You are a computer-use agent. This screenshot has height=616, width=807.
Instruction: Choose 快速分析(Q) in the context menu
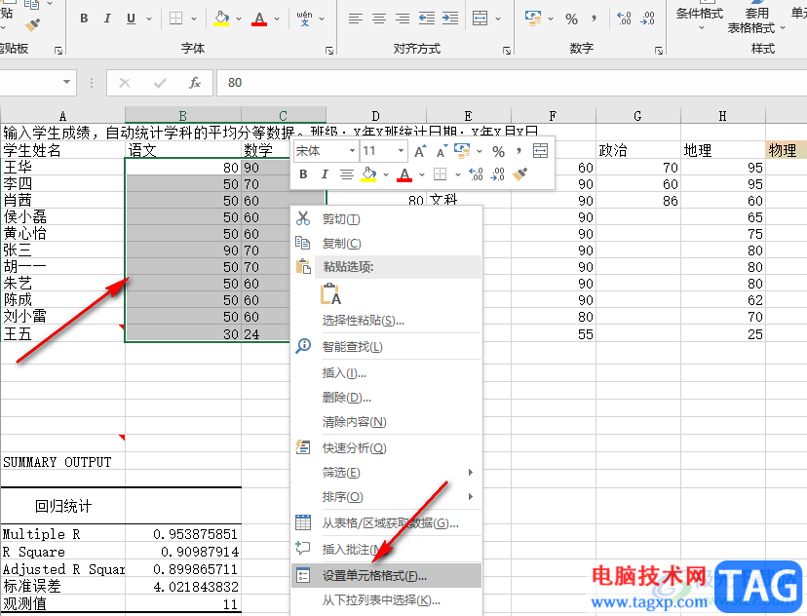tap(387, 448)
